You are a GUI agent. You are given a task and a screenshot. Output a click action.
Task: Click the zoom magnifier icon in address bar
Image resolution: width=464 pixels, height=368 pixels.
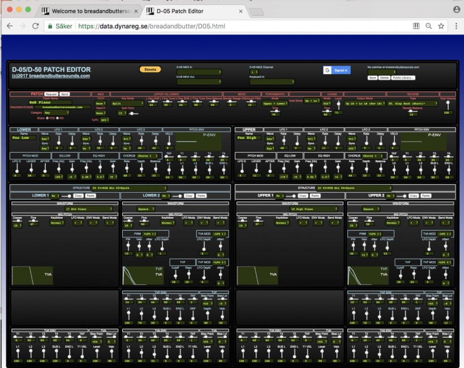(x=428, y=26)
